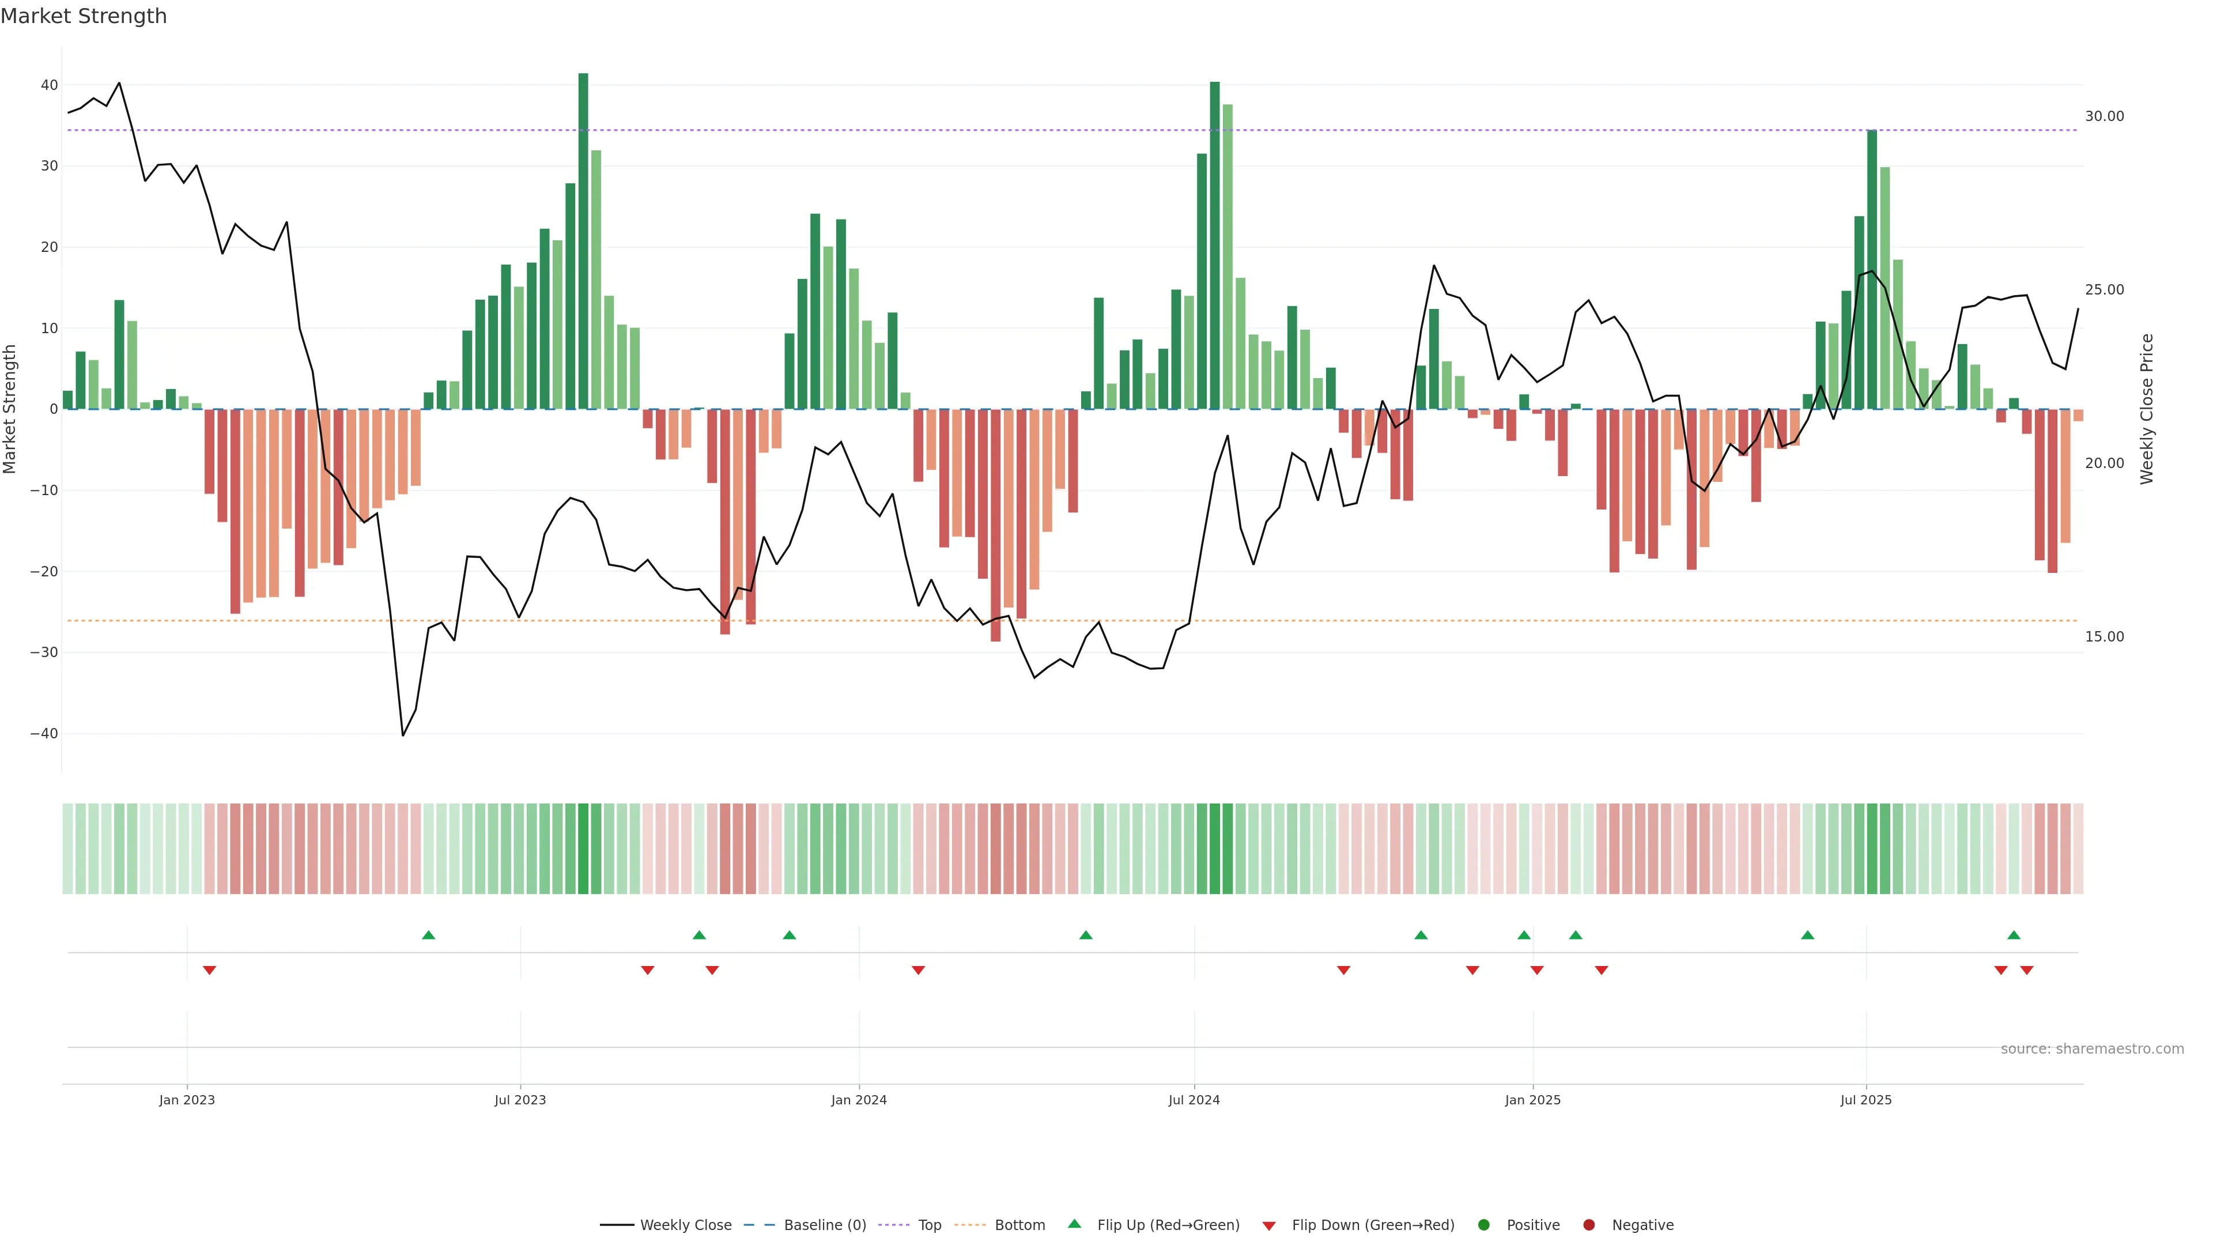Click the darkest green heatmap cell near Jul 2024
Screen dimensions: 2213x1245
tap(1215, 848)
